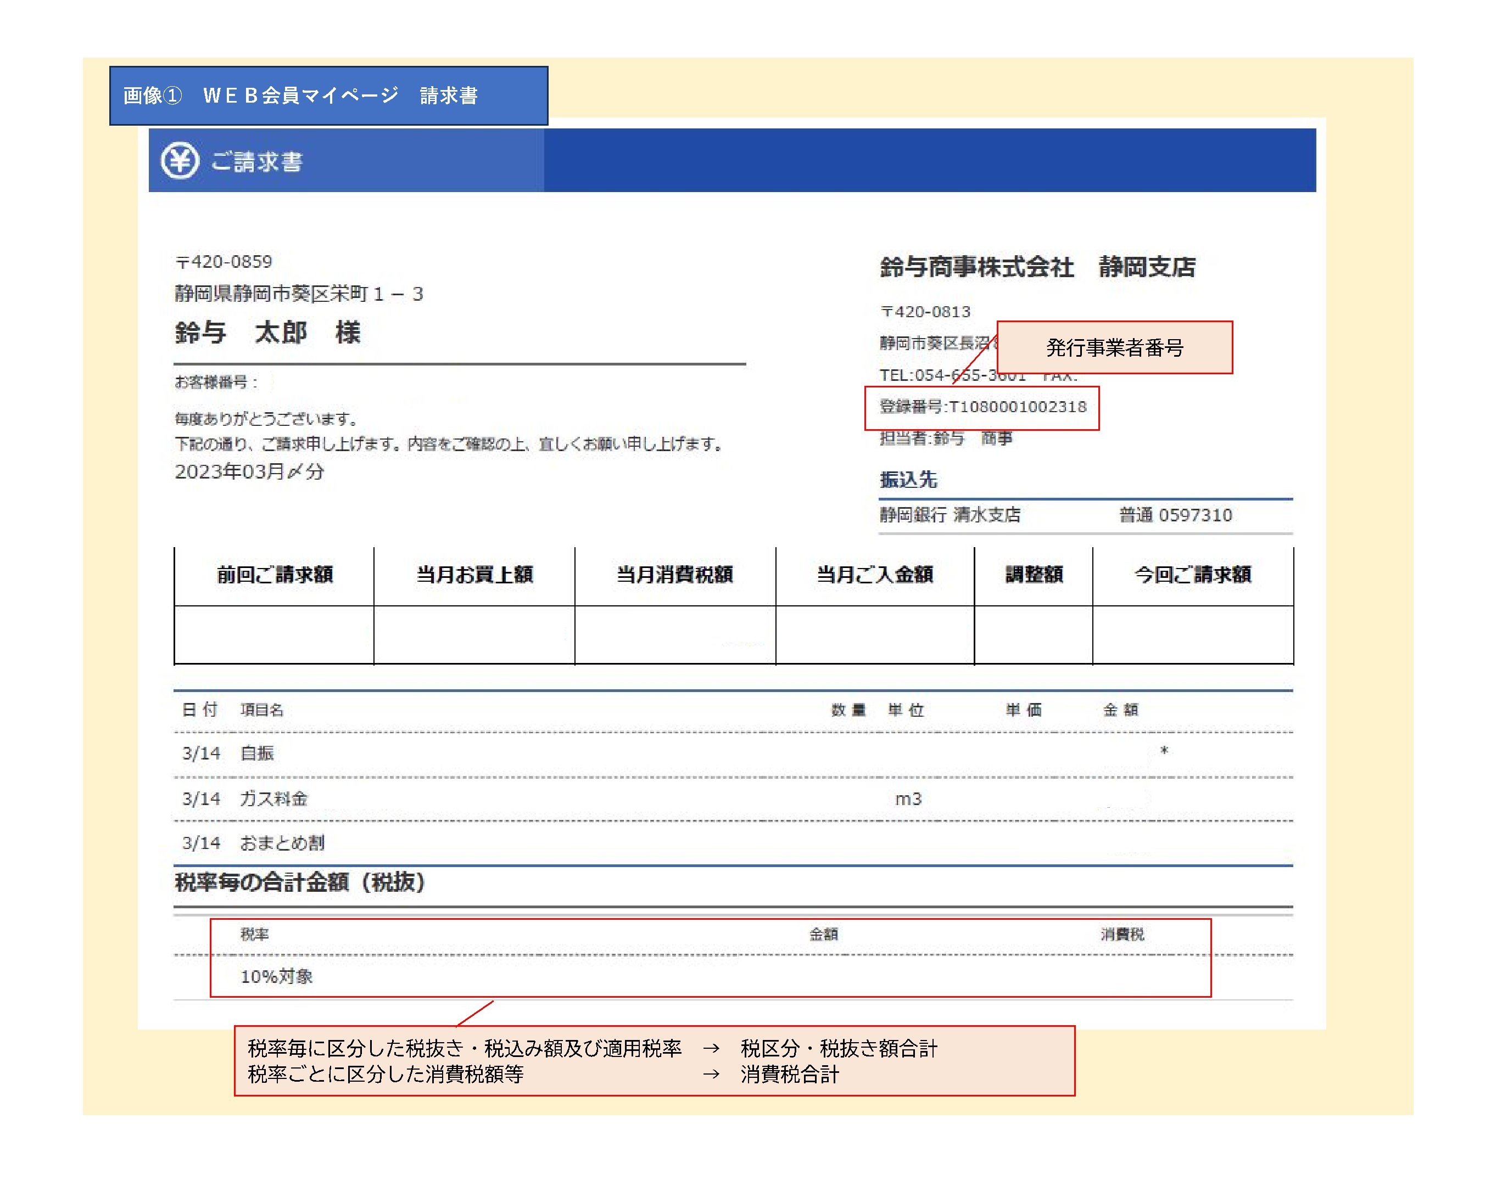1491x1192 pixels.
Task: Click the おまとめ割 line item row
Action: [282, 843]
